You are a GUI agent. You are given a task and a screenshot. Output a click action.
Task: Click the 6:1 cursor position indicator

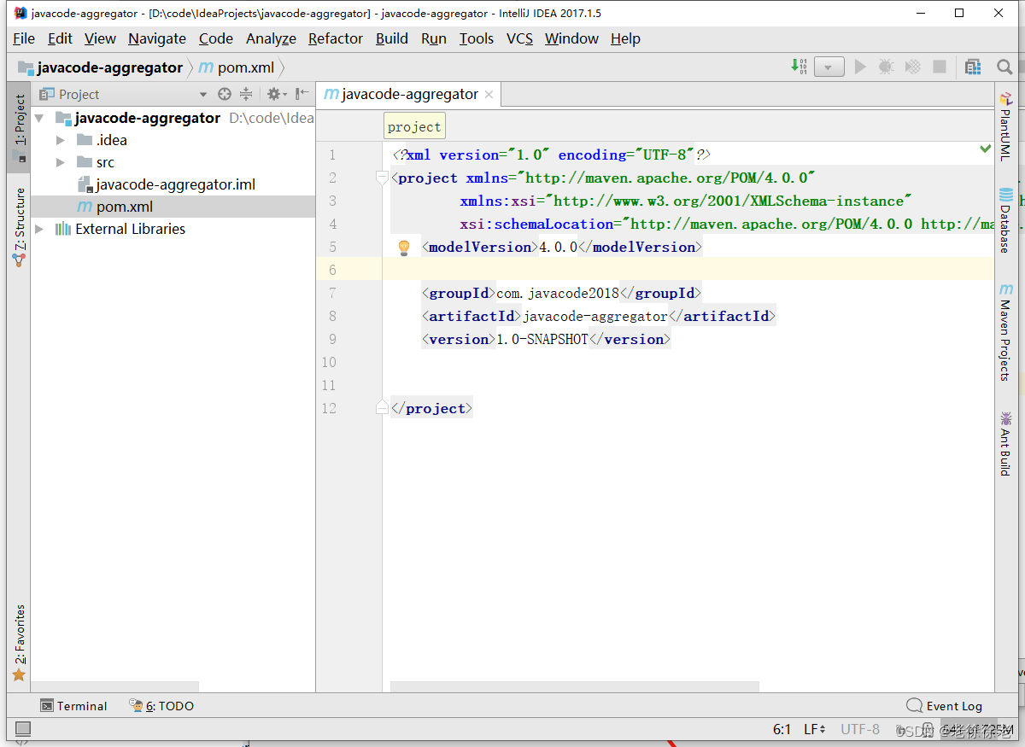pos(782,729)
